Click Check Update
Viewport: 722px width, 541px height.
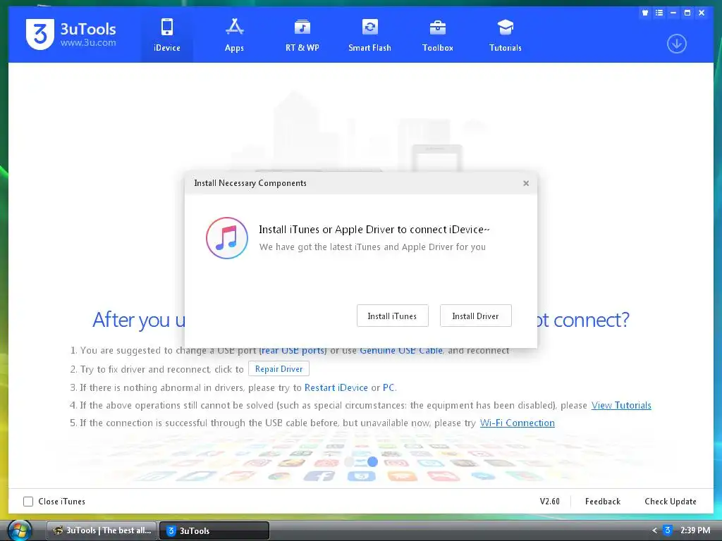click(x=671, y=502)
